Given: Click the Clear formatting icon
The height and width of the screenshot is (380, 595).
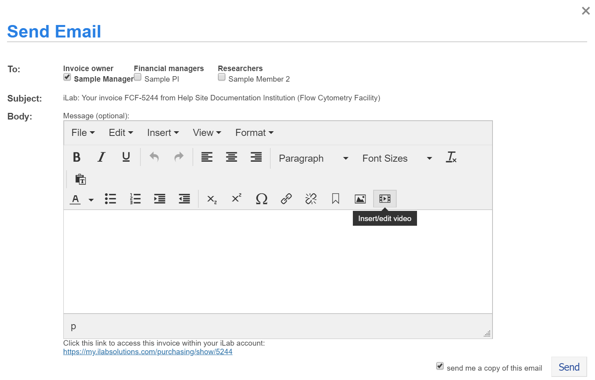Looking at the screenshot, I should (451, 157).
